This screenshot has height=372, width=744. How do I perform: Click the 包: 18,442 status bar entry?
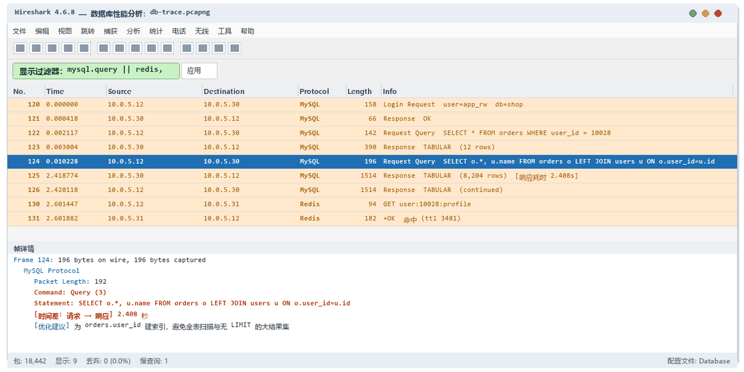(x=30, y=361)
